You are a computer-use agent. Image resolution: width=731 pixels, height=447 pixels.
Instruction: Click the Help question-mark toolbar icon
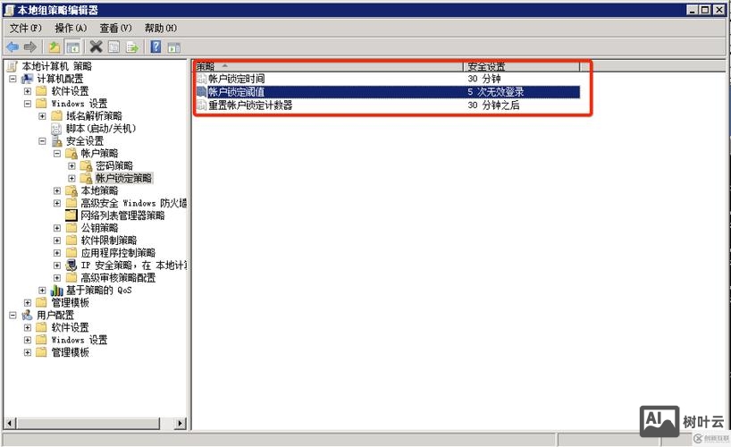click(155, 46)
